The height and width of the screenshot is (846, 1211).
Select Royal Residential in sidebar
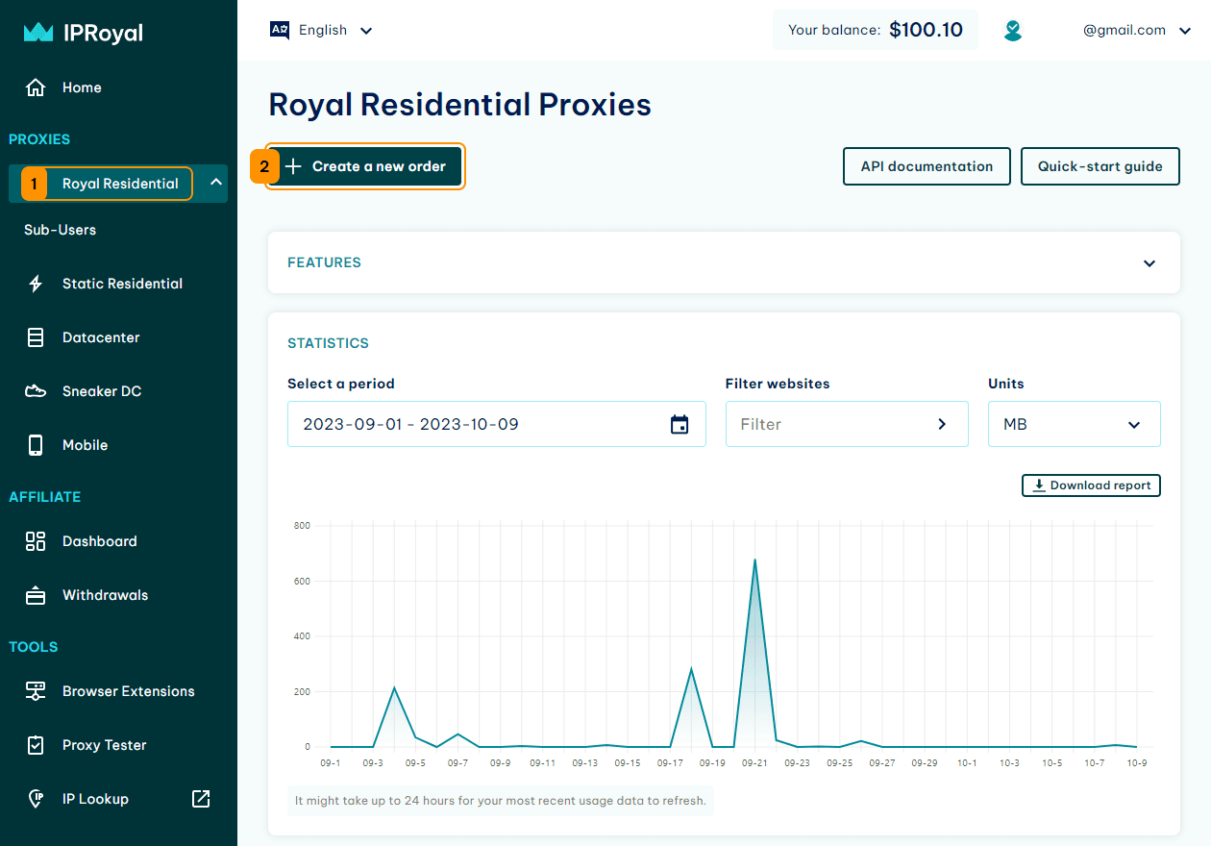tap(120, 184)
